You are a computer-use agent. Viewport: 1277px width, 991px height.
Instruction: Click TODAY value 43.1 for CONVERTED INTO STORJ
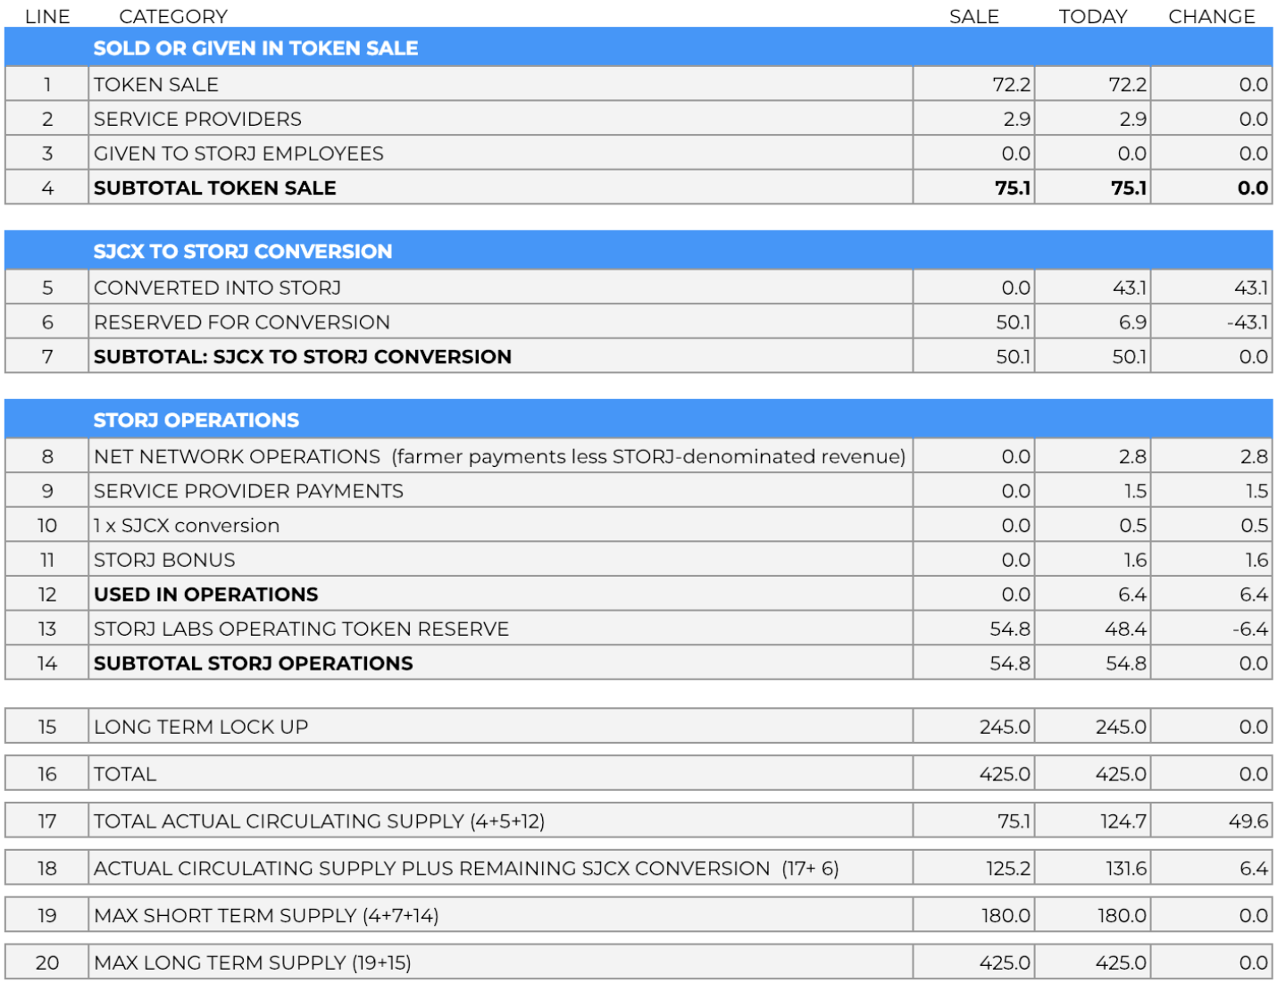(x=1129, y=288)
